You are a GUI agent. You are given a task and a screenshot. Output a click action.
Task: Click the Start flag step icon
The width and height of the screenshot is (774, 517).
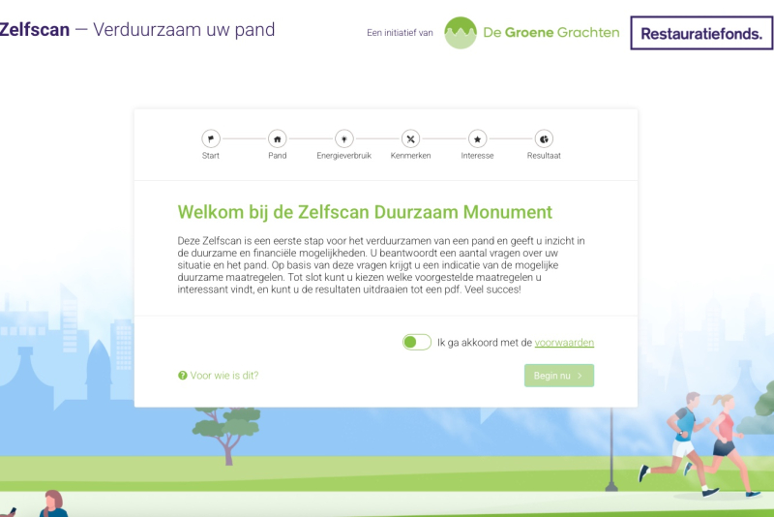click(x=211, y=138)
